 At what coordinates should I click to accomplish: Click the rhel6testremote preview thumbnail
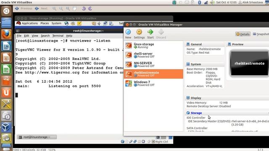point(249,63)
